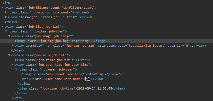Click role="img" attribute on job-img row
The width and height of the screenshot is (213, 101).
pos(81,41)
